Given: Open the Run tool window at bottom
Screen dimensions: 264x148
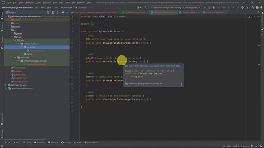Looking at the screenshot, I should pos(16,143).
